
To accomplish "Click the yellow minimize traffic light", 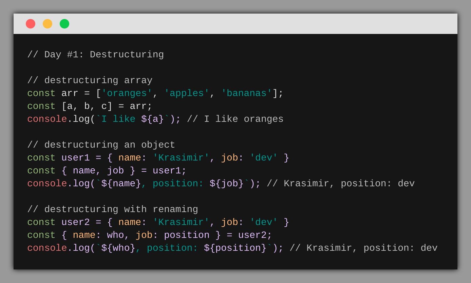I will tap(48, 24).
